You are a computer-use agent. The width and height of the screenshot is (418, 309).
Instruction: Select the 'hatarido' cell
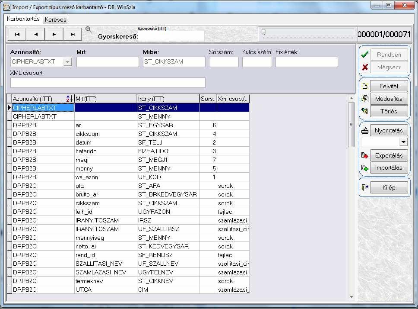(x=105, y=151)
